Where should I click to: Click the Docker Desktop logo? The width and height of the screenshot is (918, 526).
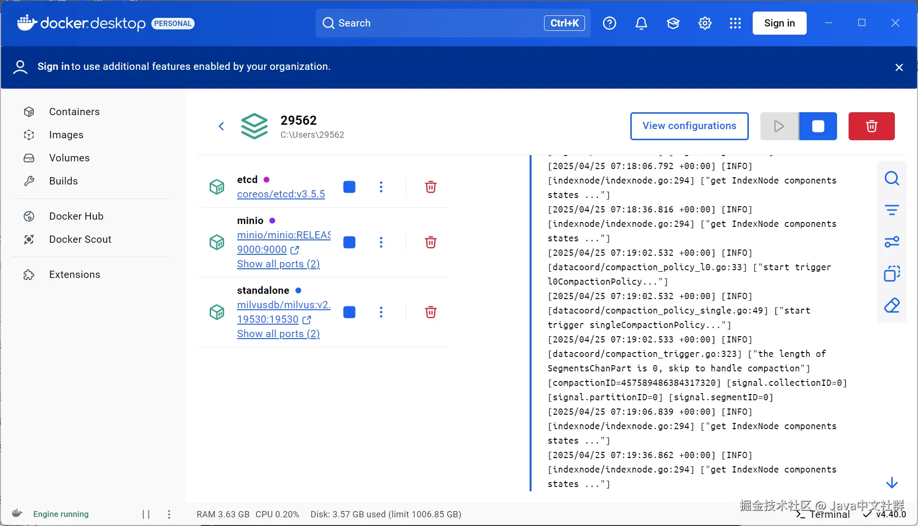tap(81, 23)
